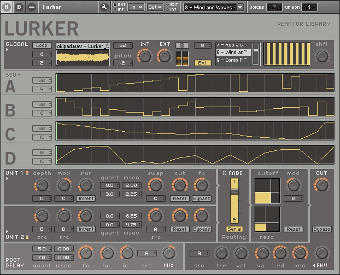Adjust the INT level knob

[x=145, y=56]
